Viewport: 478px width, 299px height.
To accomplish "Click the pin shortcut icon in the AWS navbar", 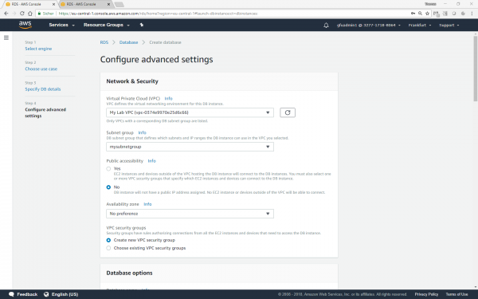I will click(x=142, y=25).
